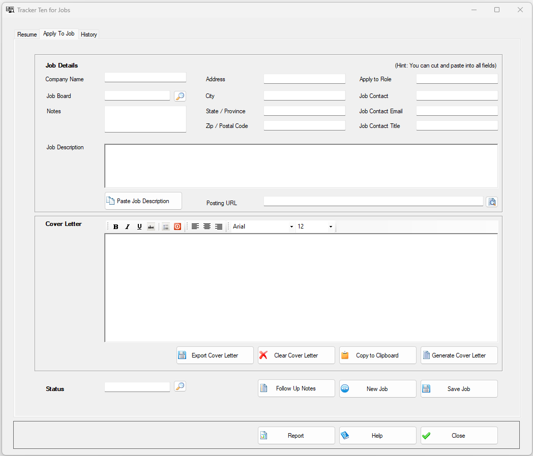Image resolution: width=533 pixels, height=456 pixels.
Task: Toggle italic formatting in cover letter toolbar
Action: [x=128, y=226]
